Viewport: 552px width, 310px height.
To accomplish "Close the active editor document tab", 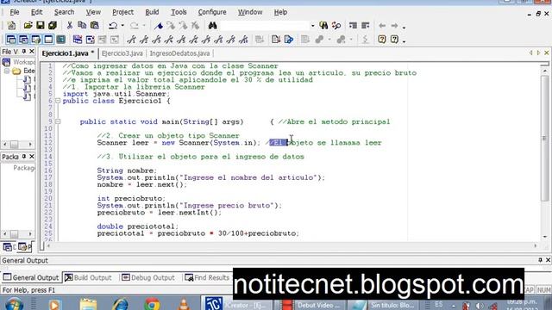I will click(547, 53).
